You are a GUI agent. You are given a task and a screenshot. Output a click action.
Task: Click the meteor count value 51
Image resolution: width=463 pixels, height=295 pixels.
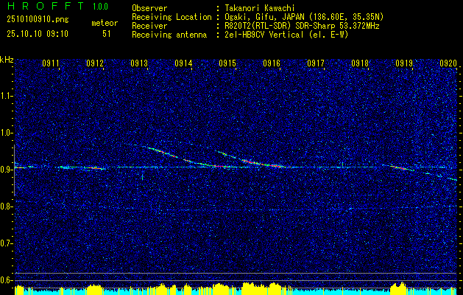(107, 33)
